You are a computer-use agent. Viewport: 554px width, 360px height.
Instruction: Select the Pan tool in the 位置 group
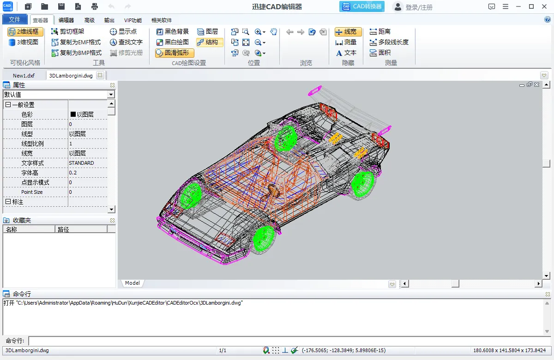tap(273, 31)
